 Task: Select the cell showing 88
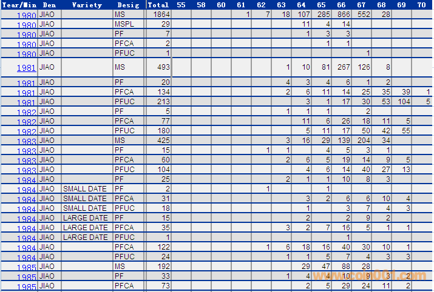346,267
